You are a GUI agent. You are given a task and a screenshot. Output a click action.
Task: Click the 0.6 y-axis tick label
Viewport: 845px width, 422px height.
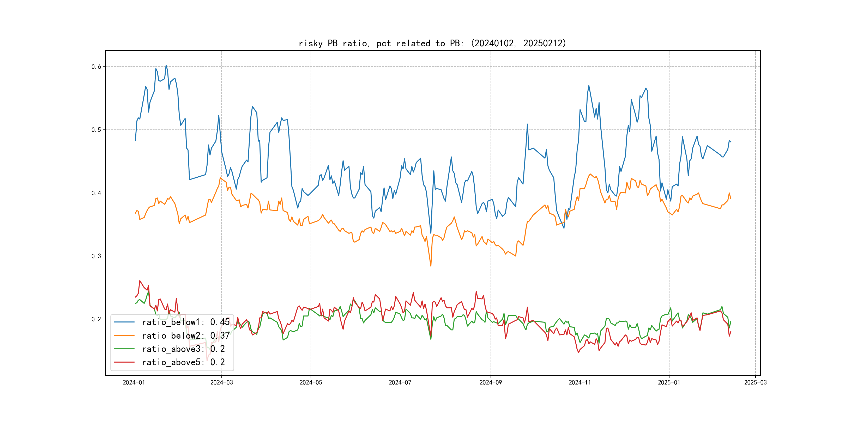click(x=96, y=67)
